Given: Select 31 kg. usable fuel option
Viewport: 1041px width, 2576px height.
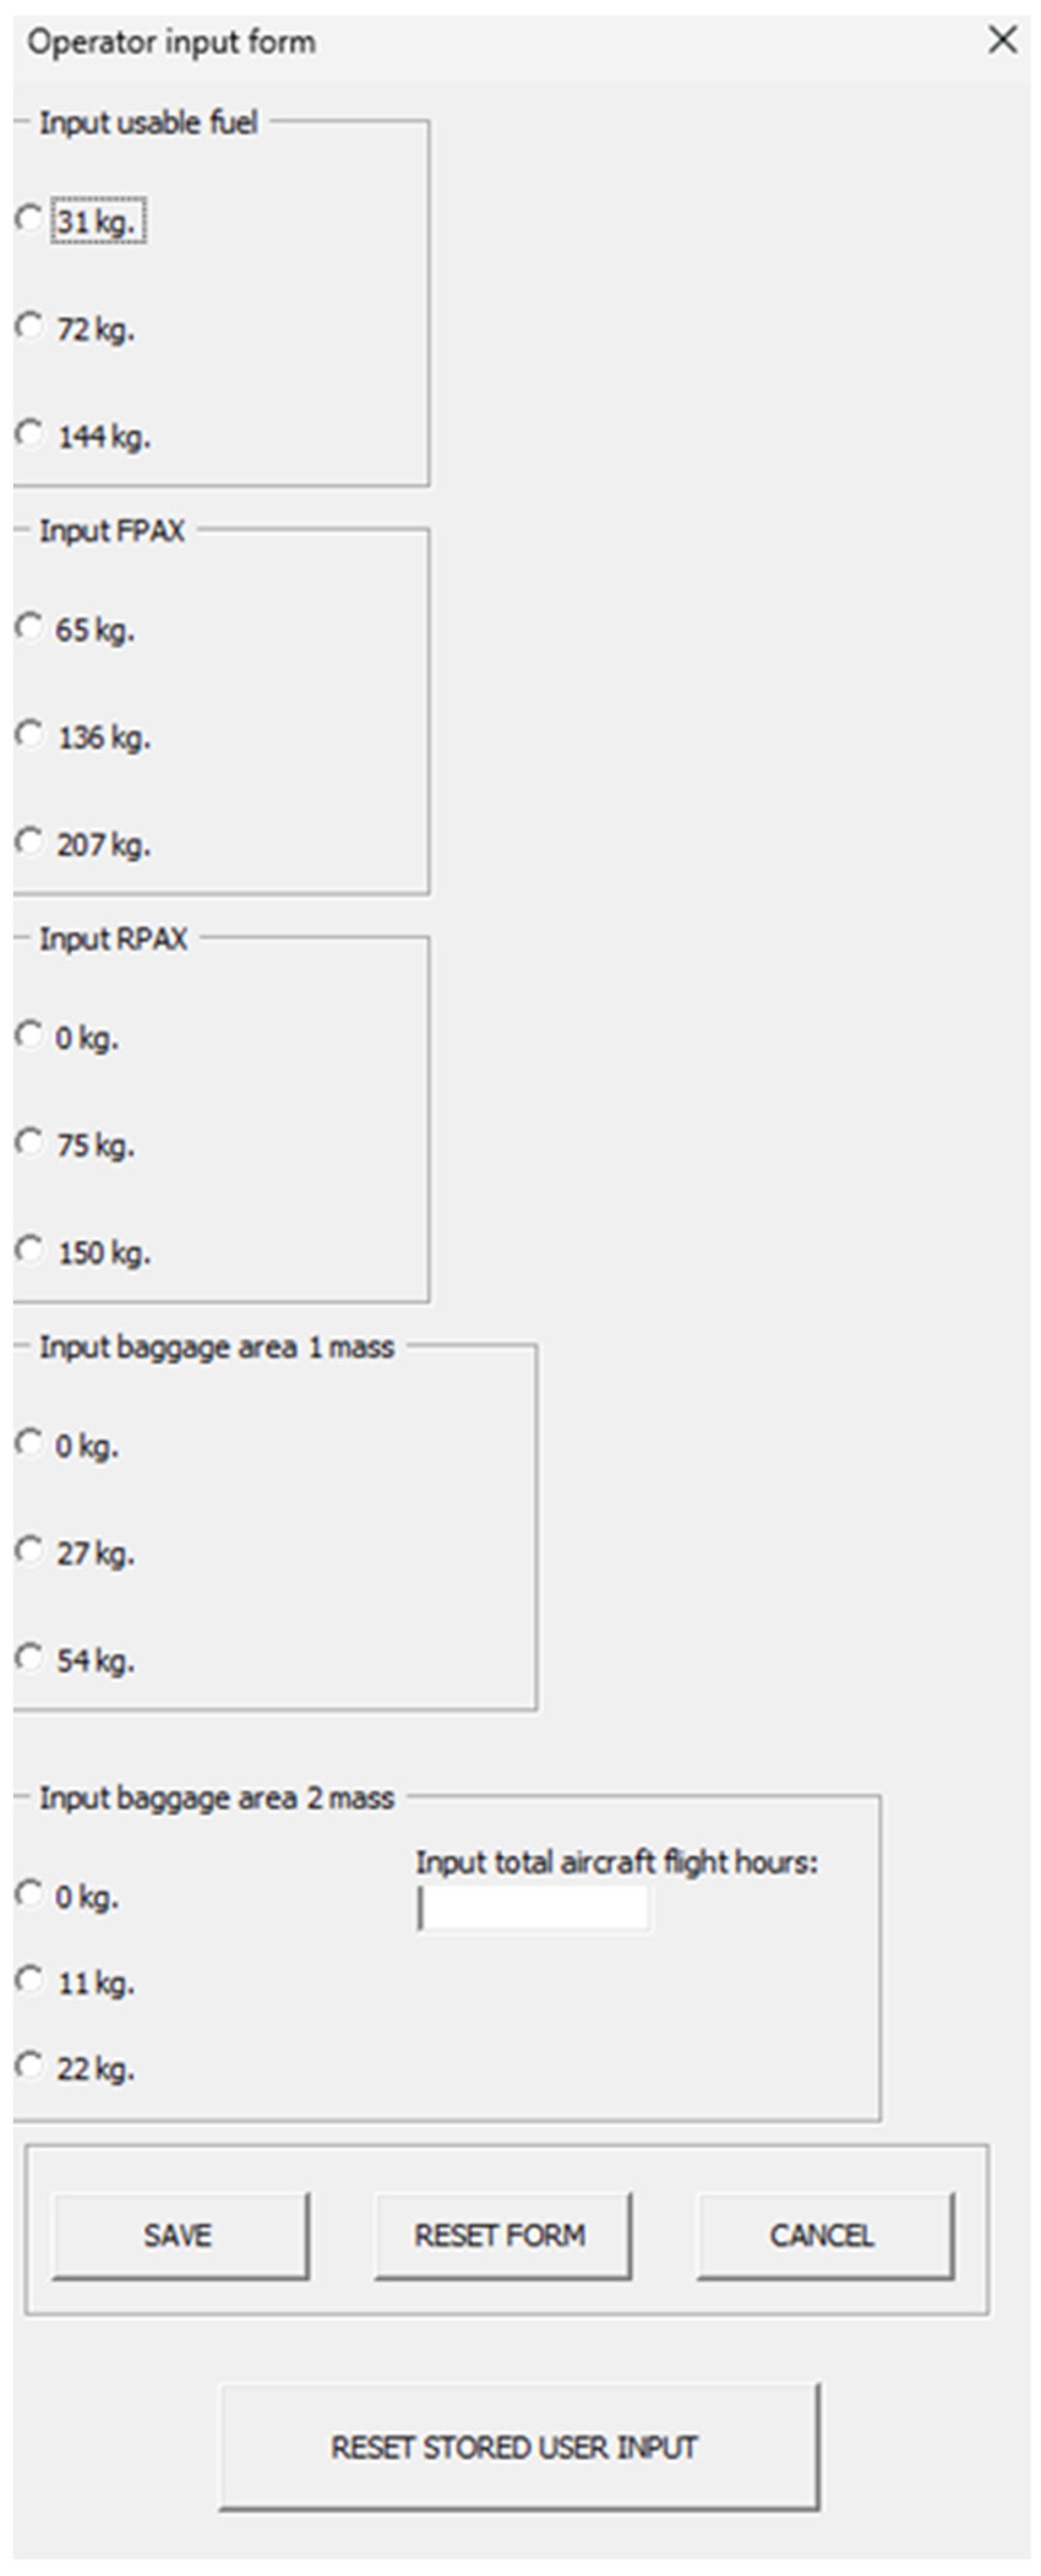Looking at the screenshot, I should (29, 218).
